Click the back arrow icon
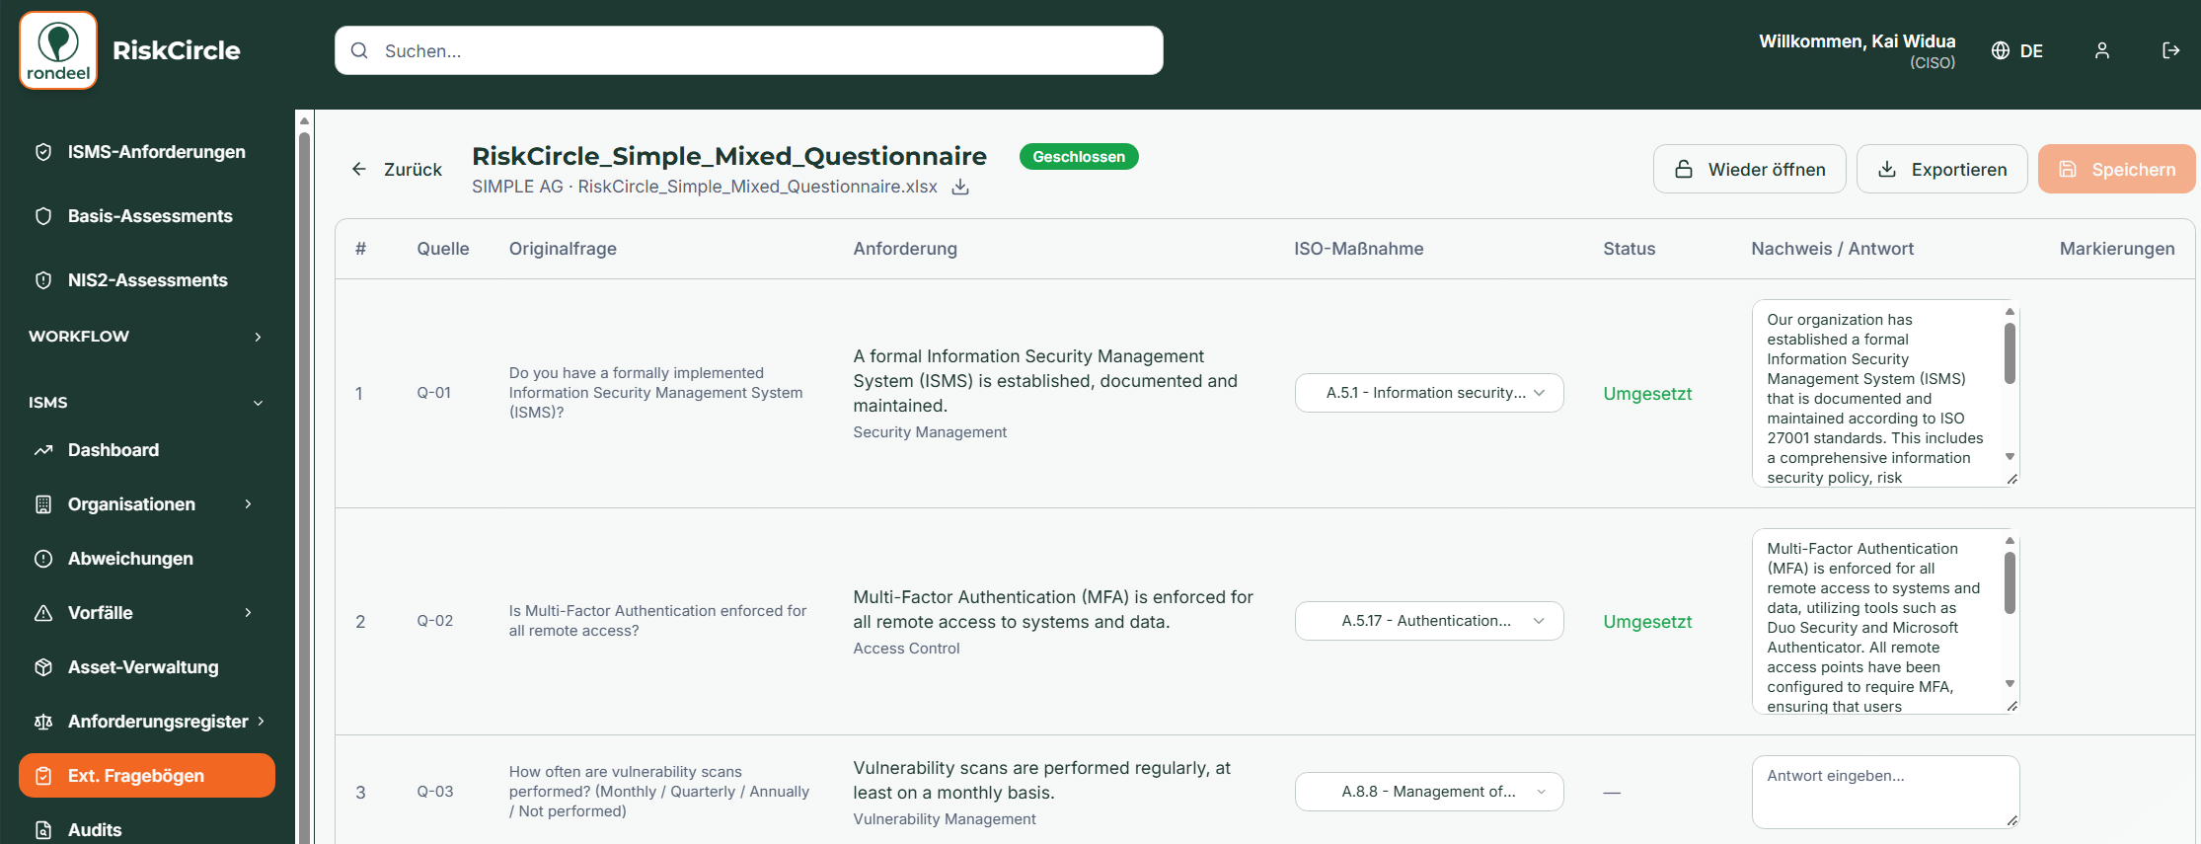Image resolution: width=2201 pixels, height=844 pixels. (359, 169)
